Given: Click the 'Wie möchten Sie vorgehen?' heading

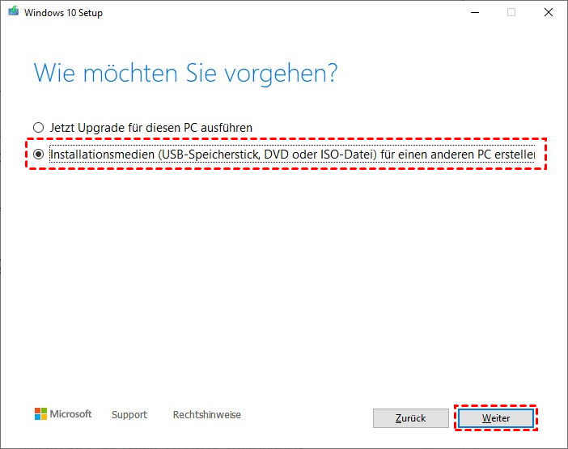Looking at the screenshot, I should 185,74.
